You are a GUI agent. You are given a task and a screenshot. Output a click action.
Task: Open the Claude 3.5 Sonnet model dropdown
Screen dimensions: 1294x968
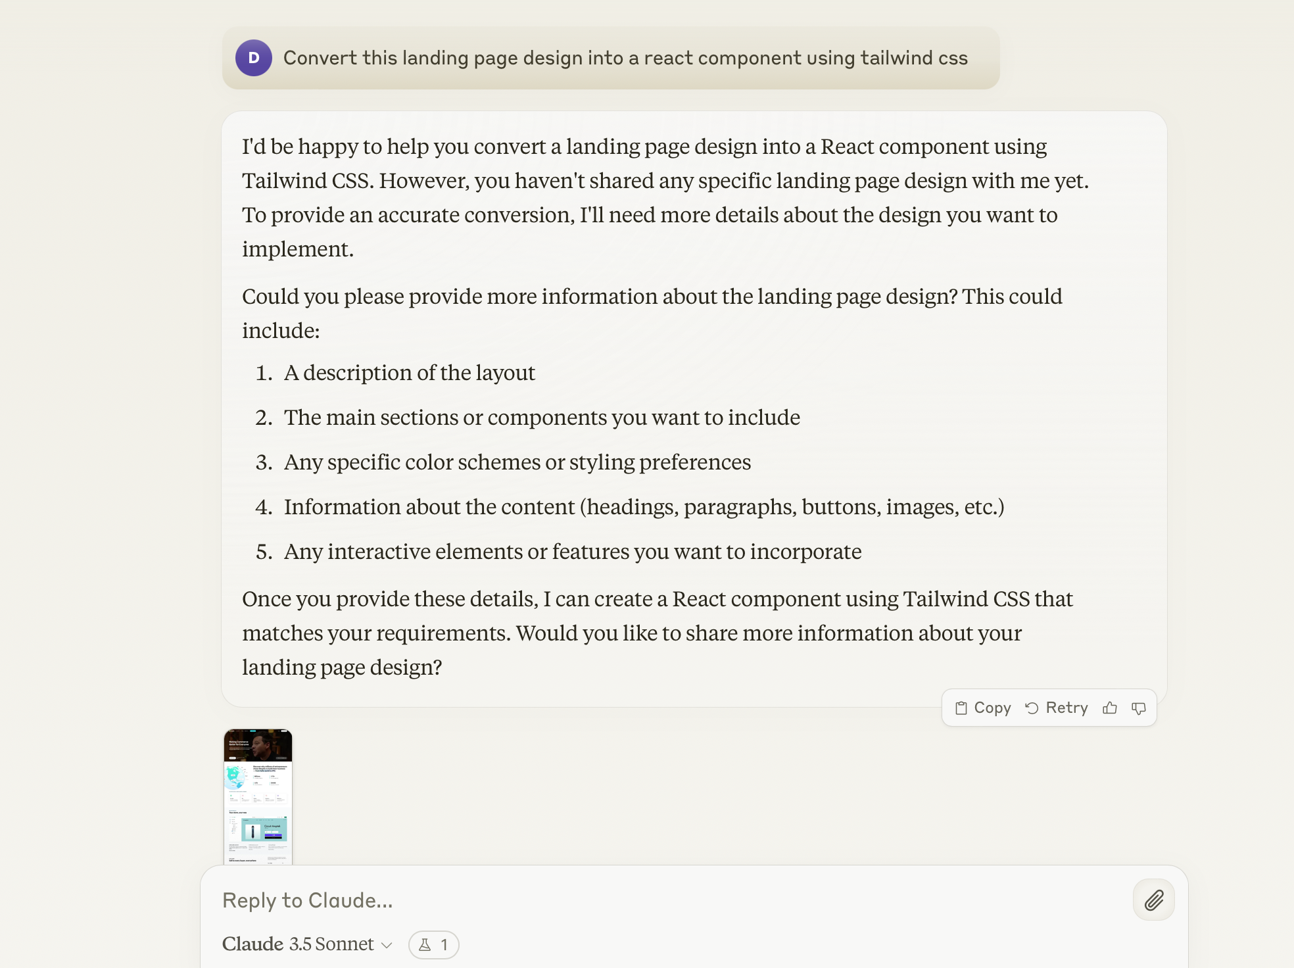click(307, 944)
